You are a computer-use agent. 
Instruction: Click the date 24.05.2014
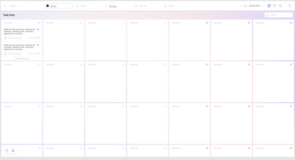click(254, 6)
